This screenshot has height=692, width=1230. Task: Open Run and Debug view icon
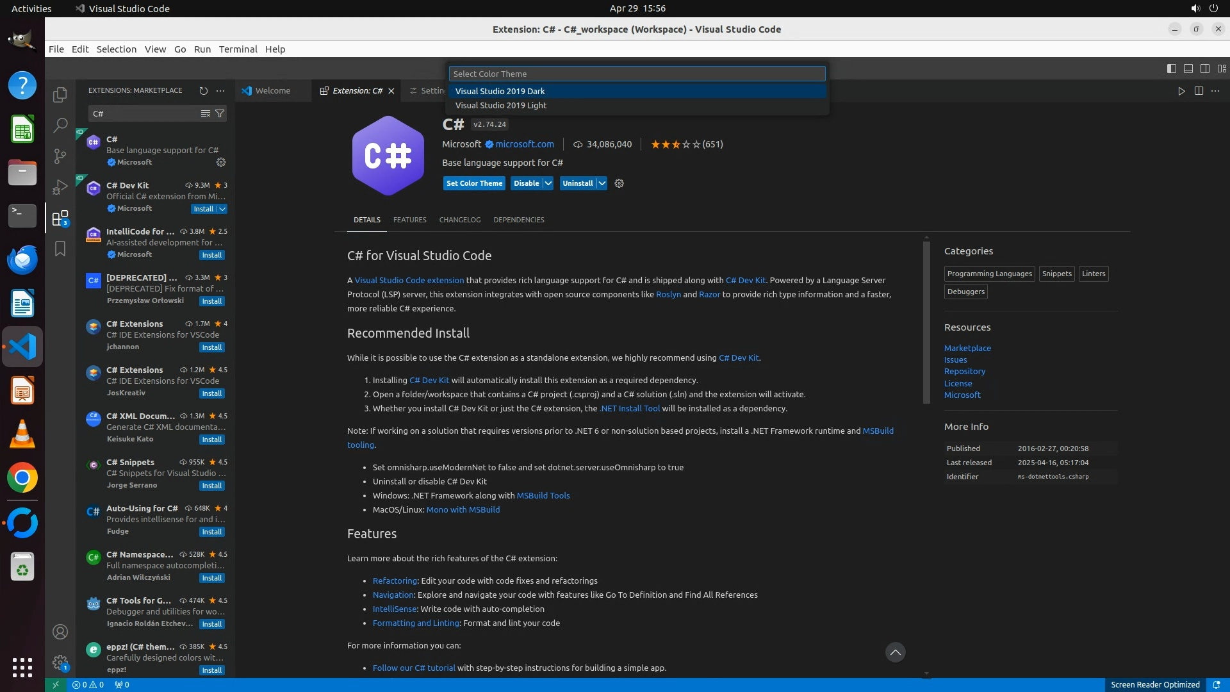(x=60, y=187)
